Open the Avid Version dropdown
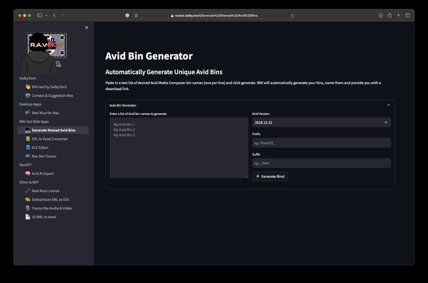 pos(321,122)
